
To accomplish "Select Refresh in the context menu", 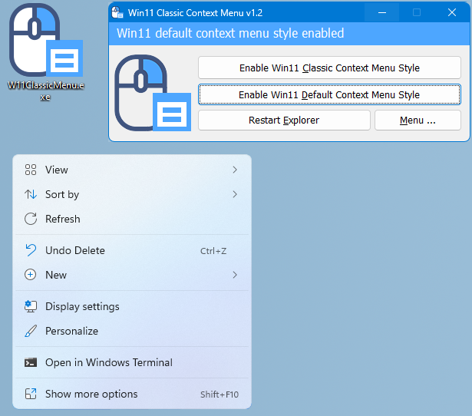I will [132, 219].
